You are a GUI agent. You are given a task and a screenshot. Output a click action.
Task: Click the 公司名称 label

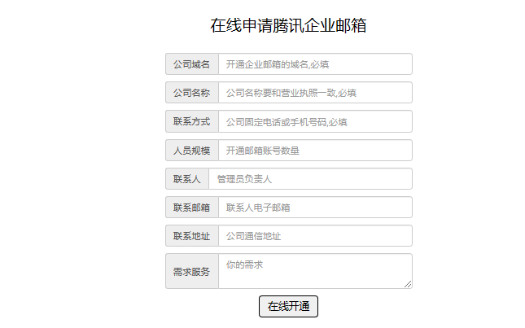(192, 93)
